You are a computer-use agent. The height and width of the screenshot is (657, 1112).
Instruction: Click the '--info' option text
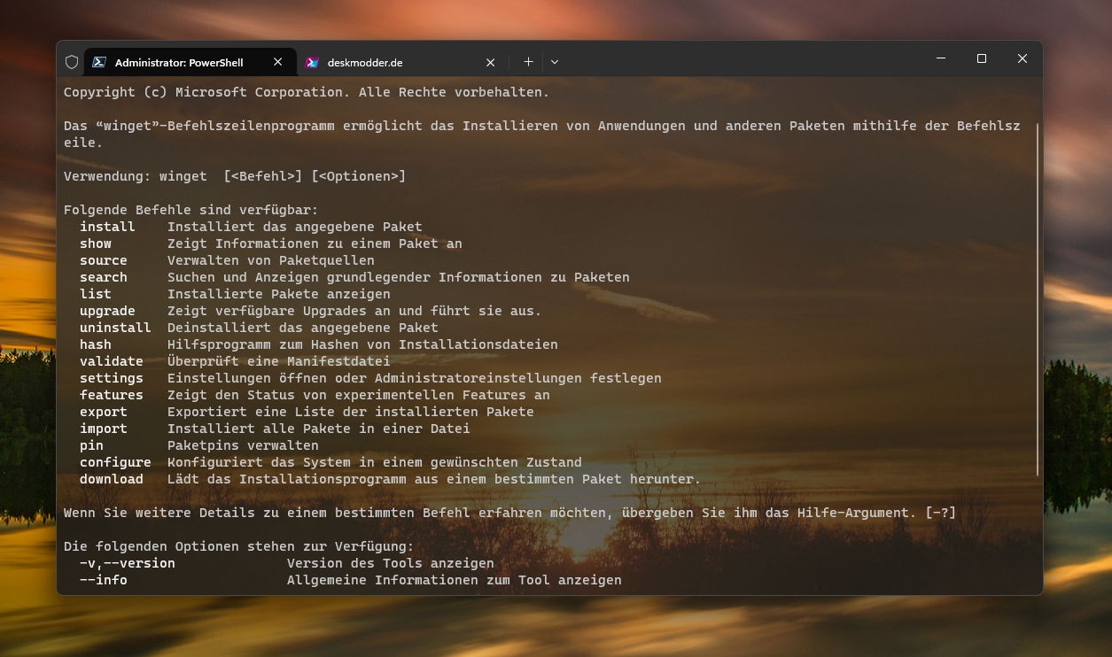click(x=104, y=580)
